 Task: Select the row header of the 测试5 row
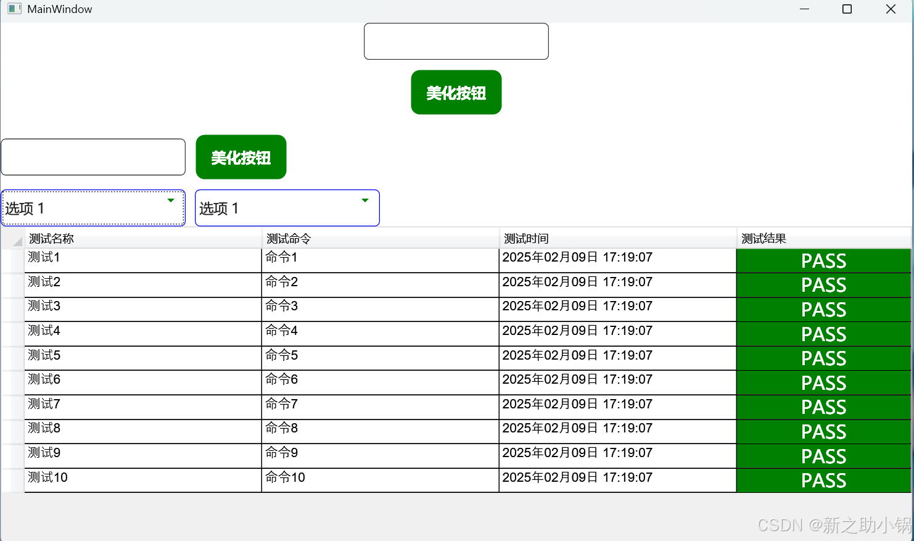pyautogui.click(x=13, y=358)
